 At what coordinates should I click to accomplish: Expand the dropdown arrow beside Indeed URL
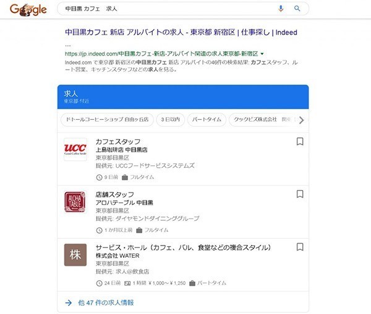[x=262, y=54]
